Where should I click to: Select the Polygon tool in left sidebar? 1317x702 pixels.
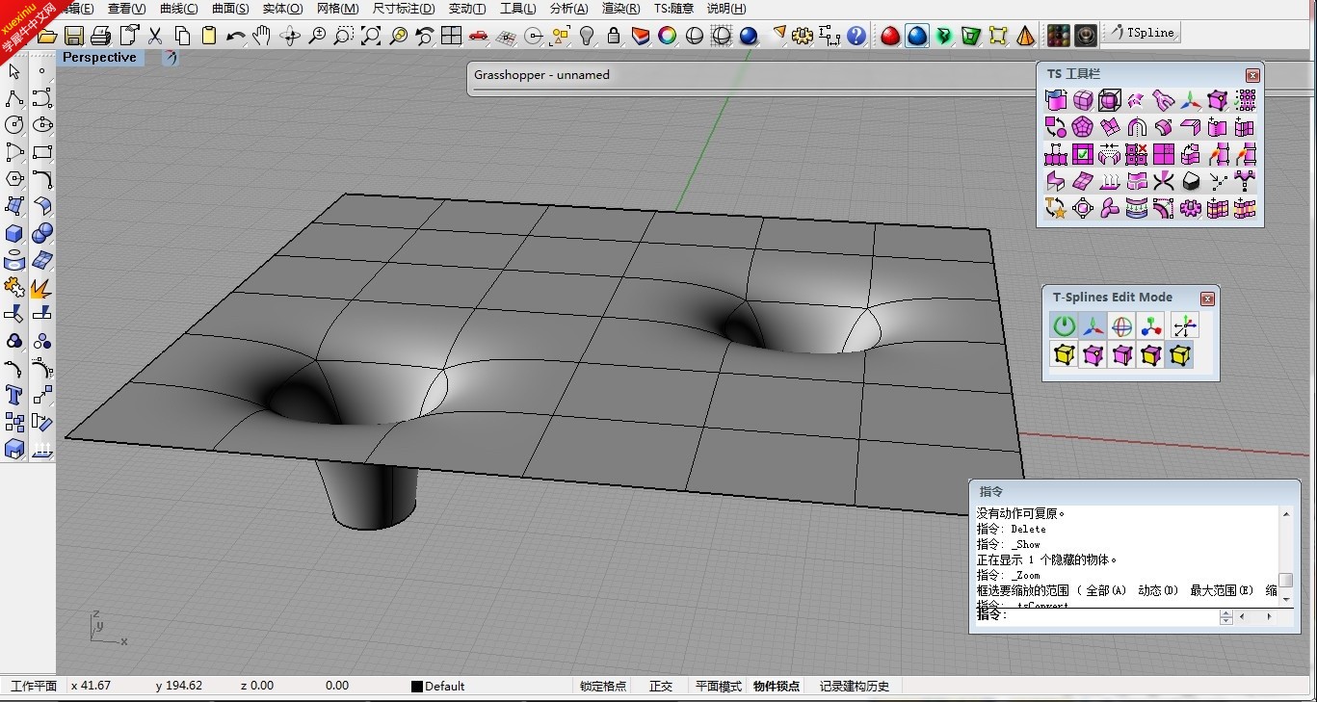(14, 179)
